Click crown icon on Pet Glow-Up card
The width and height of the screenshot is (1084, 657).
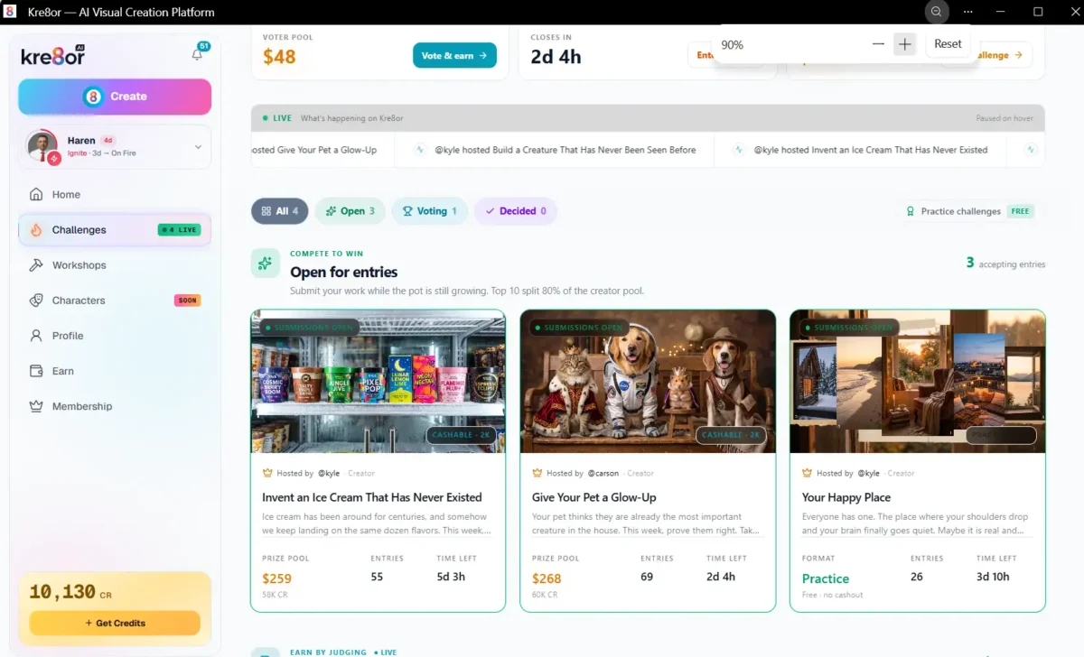click(537, 473)
